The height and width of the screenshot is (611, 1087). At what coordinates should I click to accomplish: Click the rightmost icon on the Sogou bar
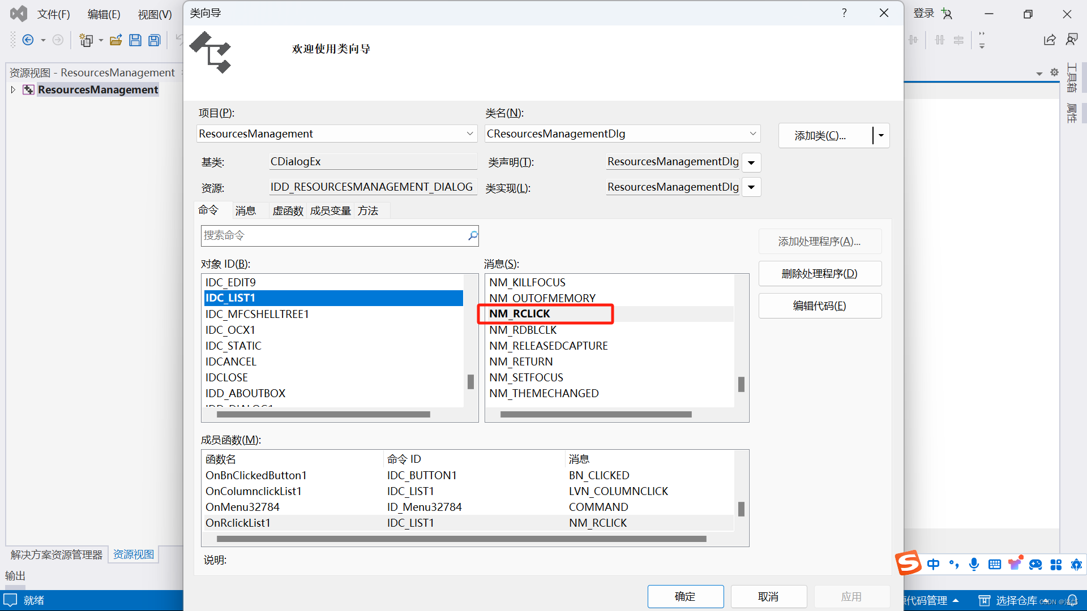pos(1076,564)
